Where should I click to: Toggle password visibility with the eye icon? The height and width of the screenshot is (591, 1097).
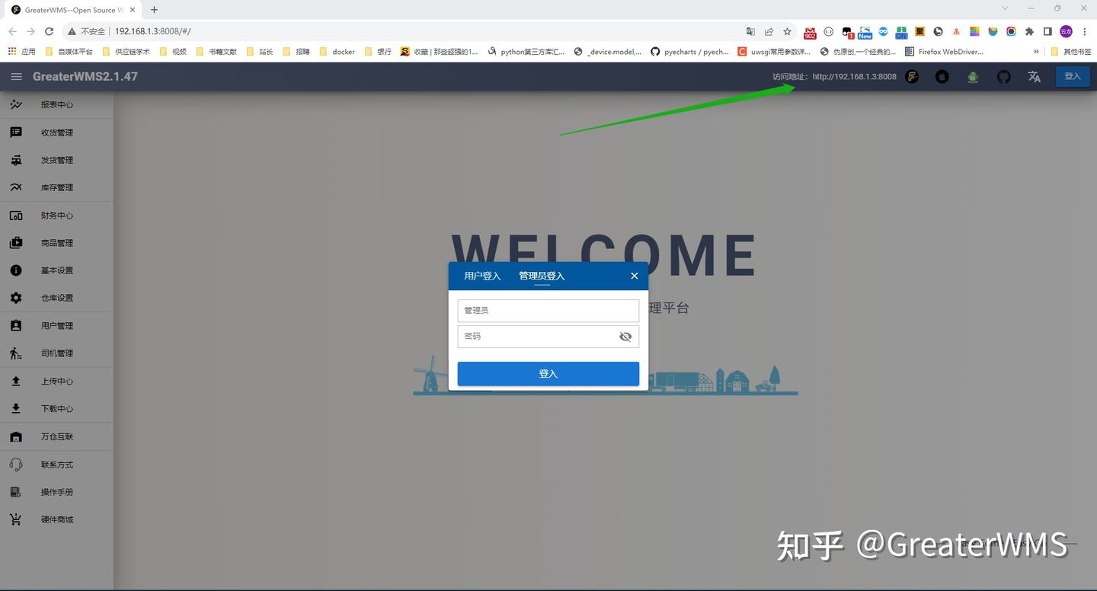[625, 336]
